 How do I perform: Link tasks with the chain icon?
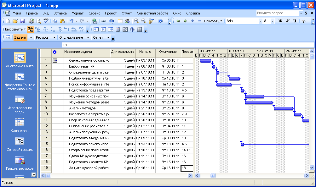[x=104, y=21]
